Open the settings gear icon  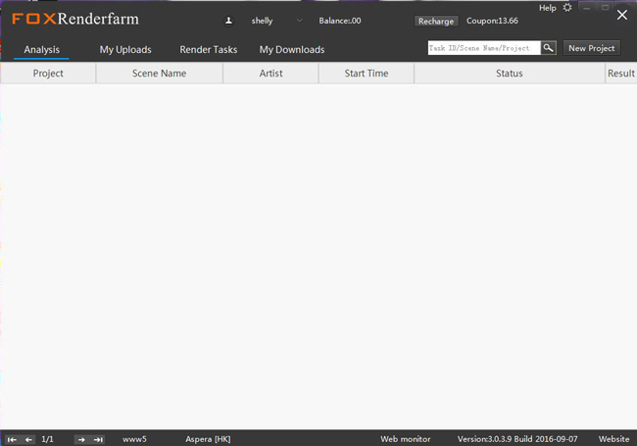tap(567, 8)
